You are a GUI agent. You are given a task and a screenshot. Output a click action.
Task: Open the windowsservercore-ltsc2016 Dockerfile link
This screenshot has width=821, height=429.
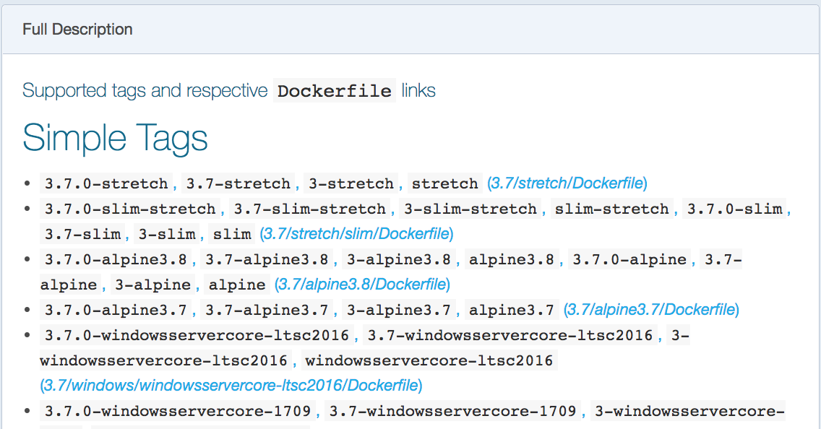pyautogui.click(x=231, y=386)
